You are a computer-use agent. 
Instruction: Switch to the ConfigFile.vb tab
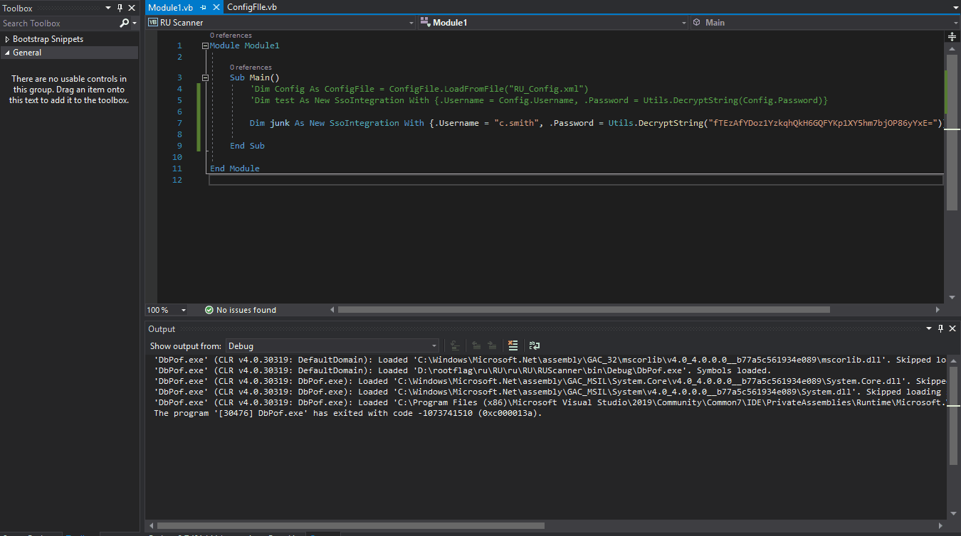point(252,7)
